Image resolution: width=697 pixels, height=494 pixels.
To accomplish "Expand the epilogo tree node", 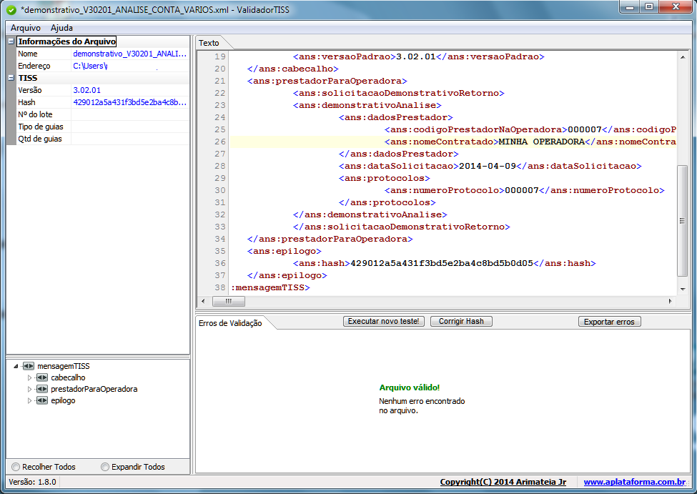I will tap(30, 400).
